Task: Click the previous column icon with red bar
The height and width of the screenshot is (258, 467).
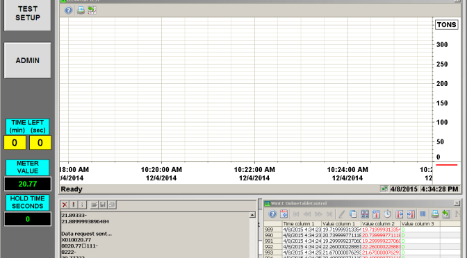Action: coord(400,214)
